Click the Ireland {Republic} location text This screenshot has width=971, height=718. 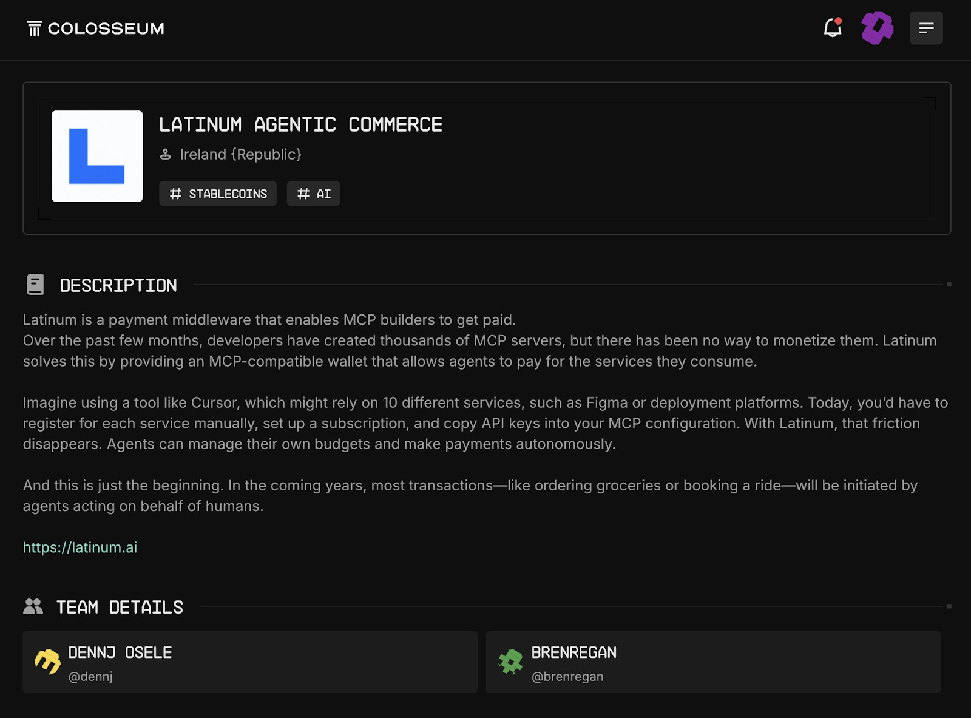tap(241, 154)
